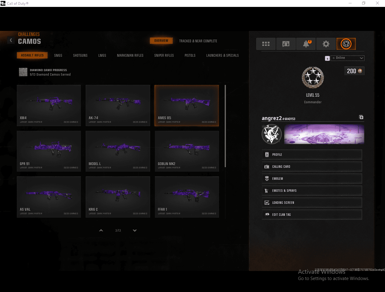Open the settings gear icon
The height and width of the screenshot is (292, 385).
326,44
